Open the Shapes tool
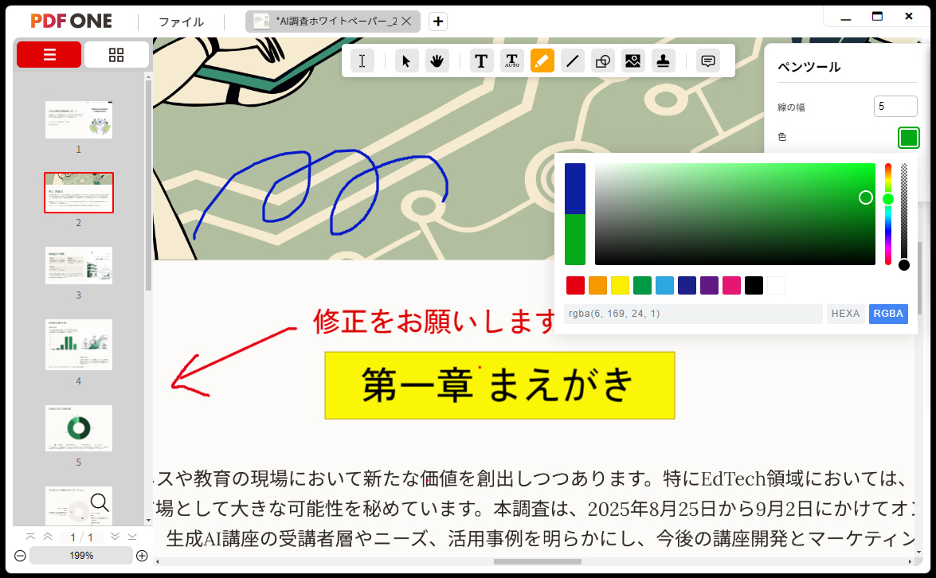 [603, 60]
